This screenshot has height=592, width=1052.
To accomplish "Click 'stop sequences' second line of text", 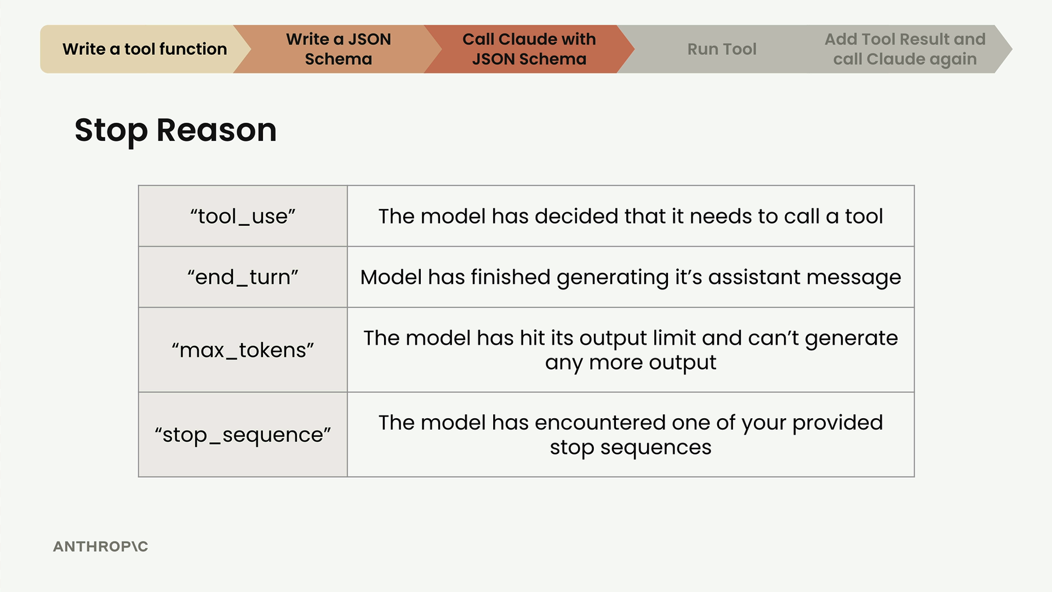I will pos(631,447).
